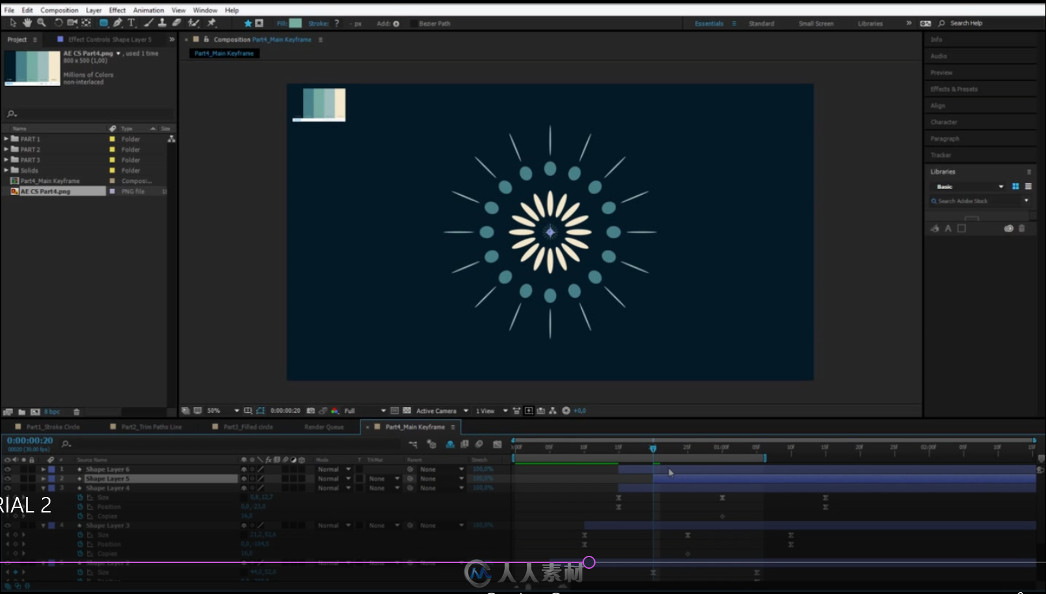Image resolution: width=1046 pixels, height=594 pixels.
Task: Create a new folder in the Project panel
Action: [x=21, y=412]
